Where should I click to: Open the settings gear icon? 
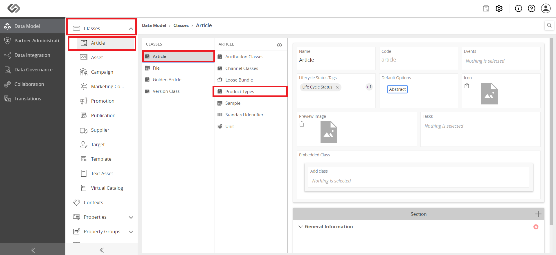pos(499,8)
